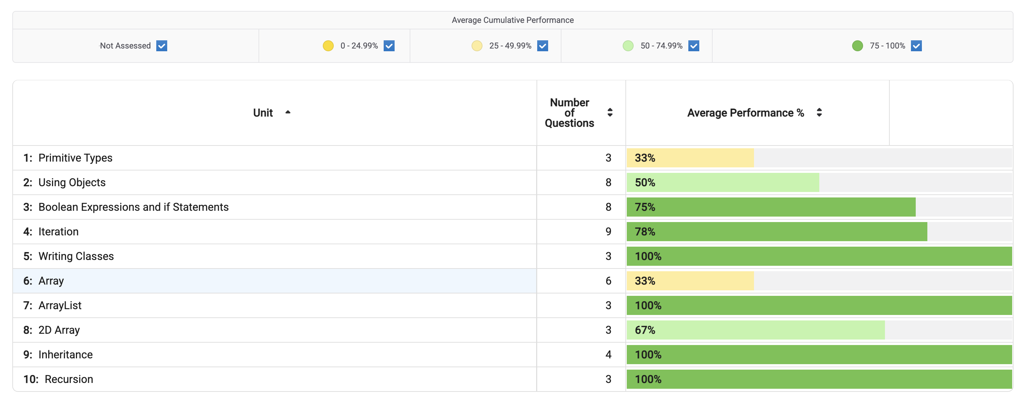Toggle the 25 - 49.99% checkbox

542,46
